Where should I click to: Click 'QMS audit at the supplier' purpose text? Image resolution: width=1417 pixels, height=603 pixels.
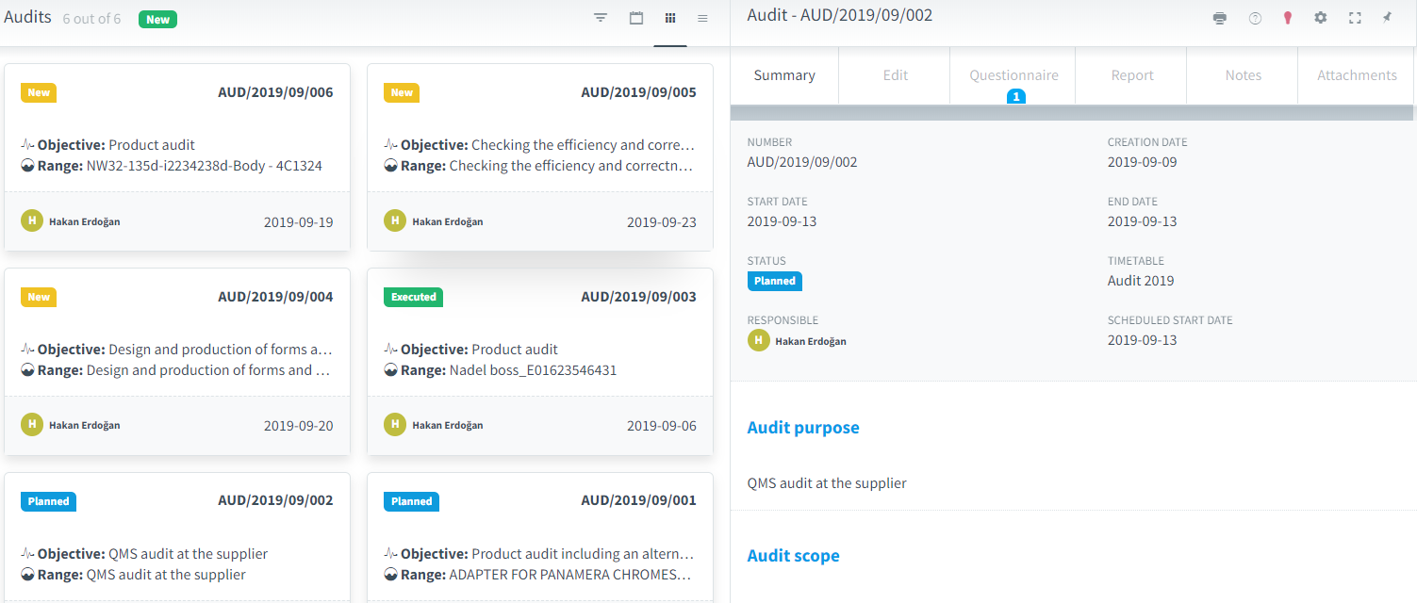point(827,483)
